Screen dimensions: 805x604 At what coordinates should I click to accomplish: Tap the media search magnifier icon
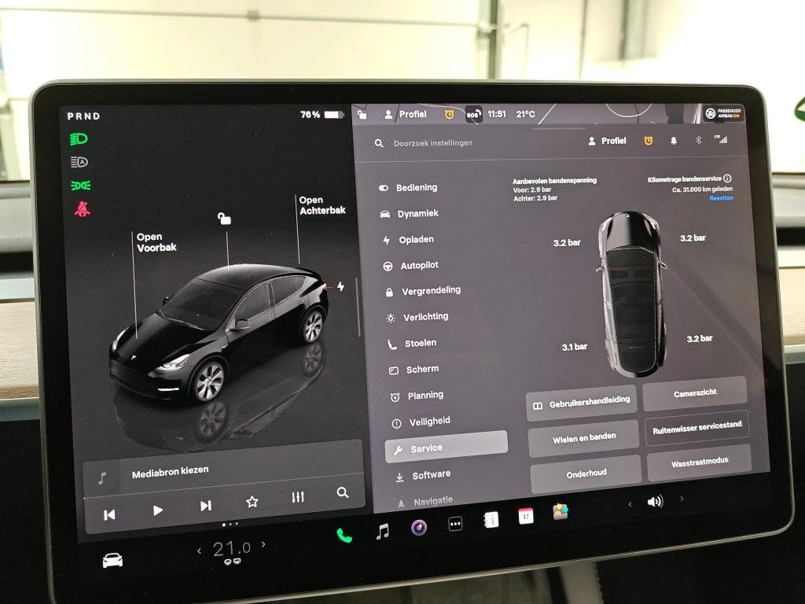pyautogui.click(x=342, y=493)
